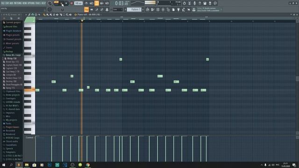Click the question mark help icon
This screenshot has width=299, height=168.
[199, 3]
